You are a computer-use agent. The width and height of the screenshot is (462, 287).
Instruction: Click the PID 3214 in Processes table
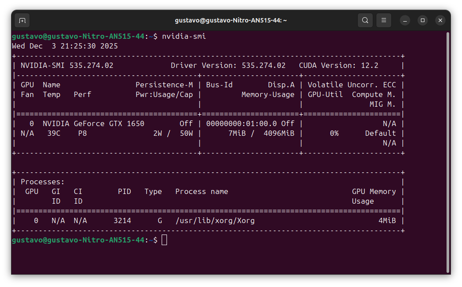coord(122,220)
